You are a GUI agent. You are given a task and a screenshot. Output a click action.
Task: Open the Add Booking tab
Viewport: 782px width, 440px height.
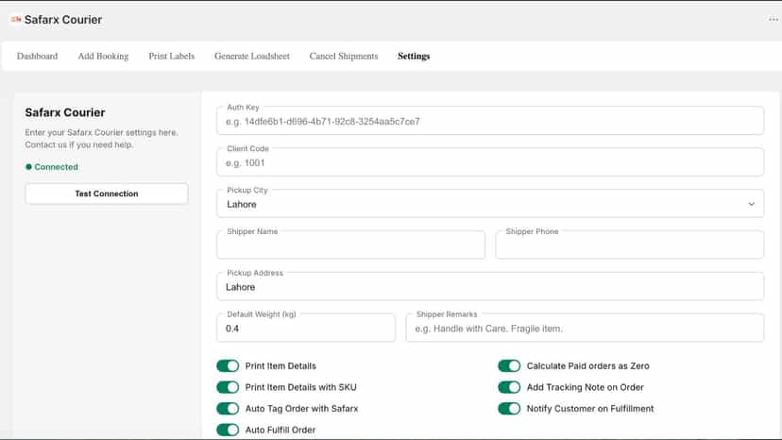103,56
